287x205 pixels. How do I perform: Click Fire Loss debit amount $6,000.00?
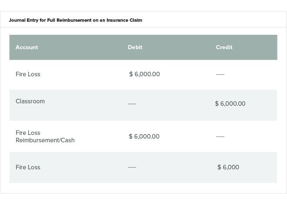(145, 74)
